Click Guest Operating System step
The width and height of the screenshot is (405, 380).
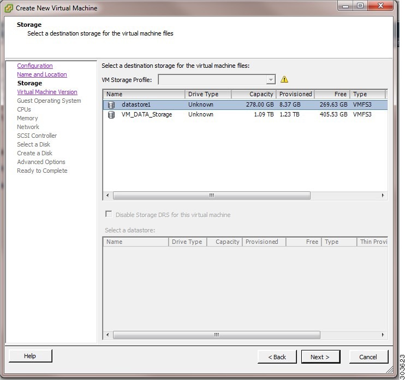(x=49, y=101)
